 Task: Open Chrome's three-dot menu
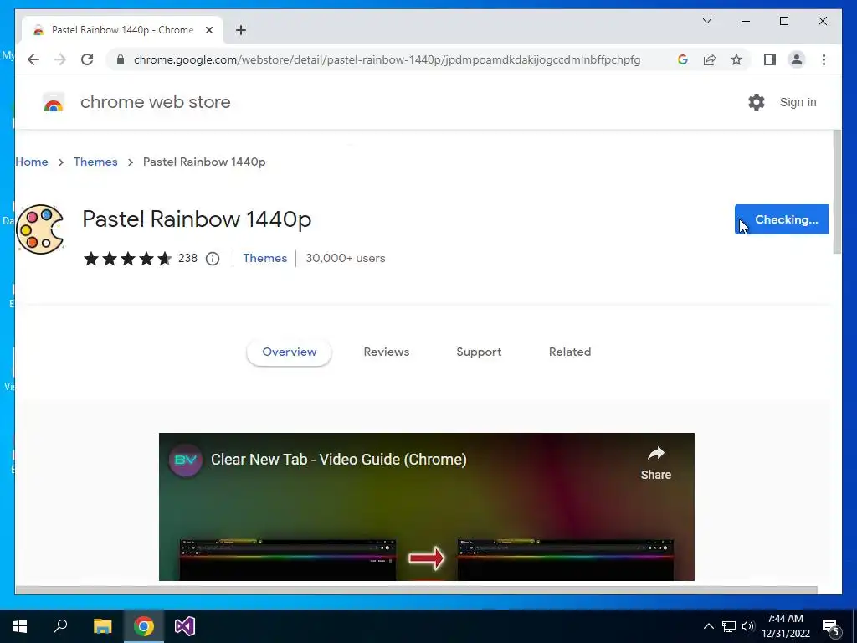(x=824, y=59)
